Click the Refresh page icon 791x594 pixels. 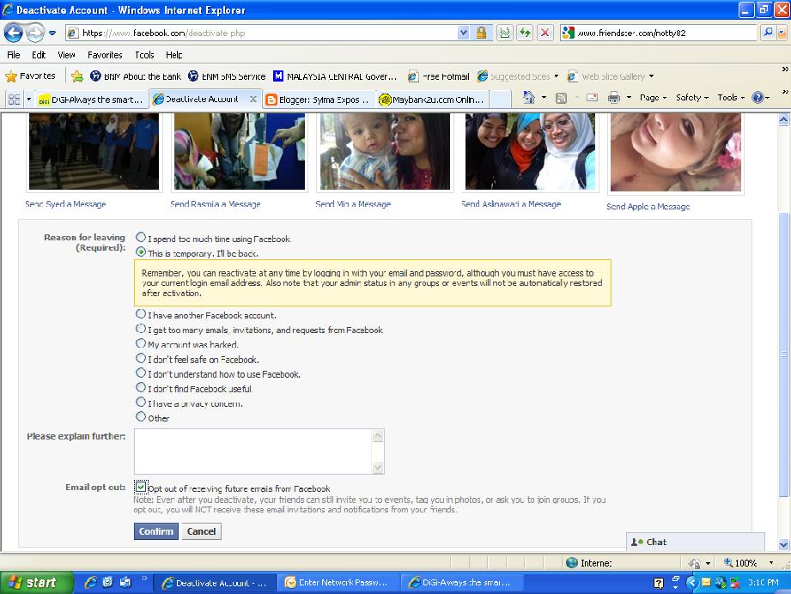point(525,33)
